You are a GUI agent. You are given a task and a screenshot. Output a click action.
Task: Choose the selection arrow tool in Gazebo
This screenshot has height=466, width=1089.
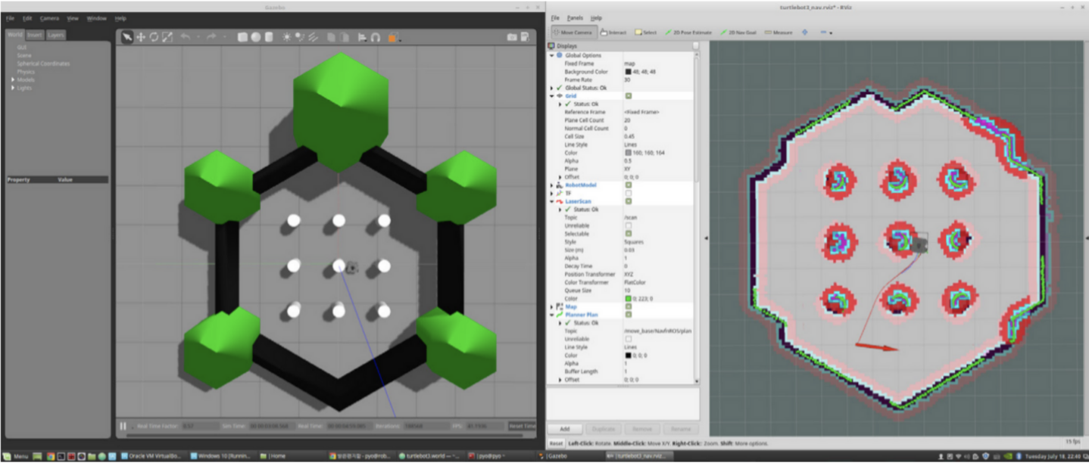[x=127, y=37]
